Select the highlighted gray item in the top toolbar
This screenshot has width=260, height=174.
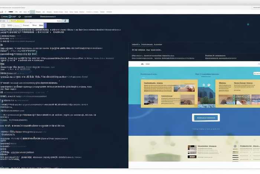pos(33,12)
